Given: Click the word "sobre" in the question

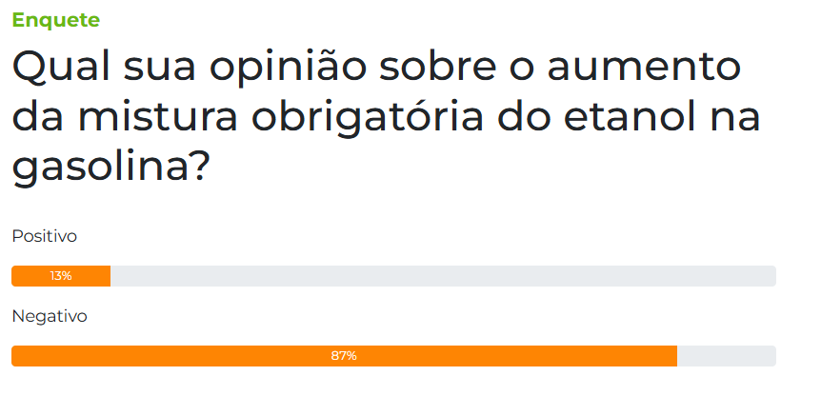Looking at the screenshot, I should click(437, 68).
